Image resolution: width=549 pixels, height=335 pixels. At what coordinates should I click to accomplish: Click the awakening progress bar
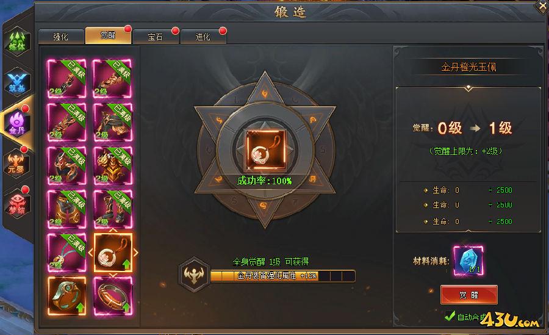[x=282, y=276]
